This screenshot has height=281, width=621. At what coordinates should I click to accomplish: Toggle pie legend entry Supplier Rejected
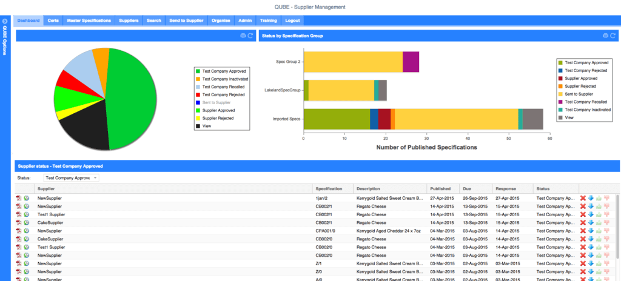[215, 118]
